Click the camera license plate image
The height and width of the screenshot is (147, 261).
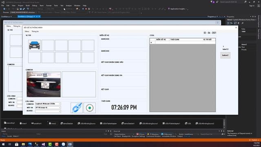point(44,85)
